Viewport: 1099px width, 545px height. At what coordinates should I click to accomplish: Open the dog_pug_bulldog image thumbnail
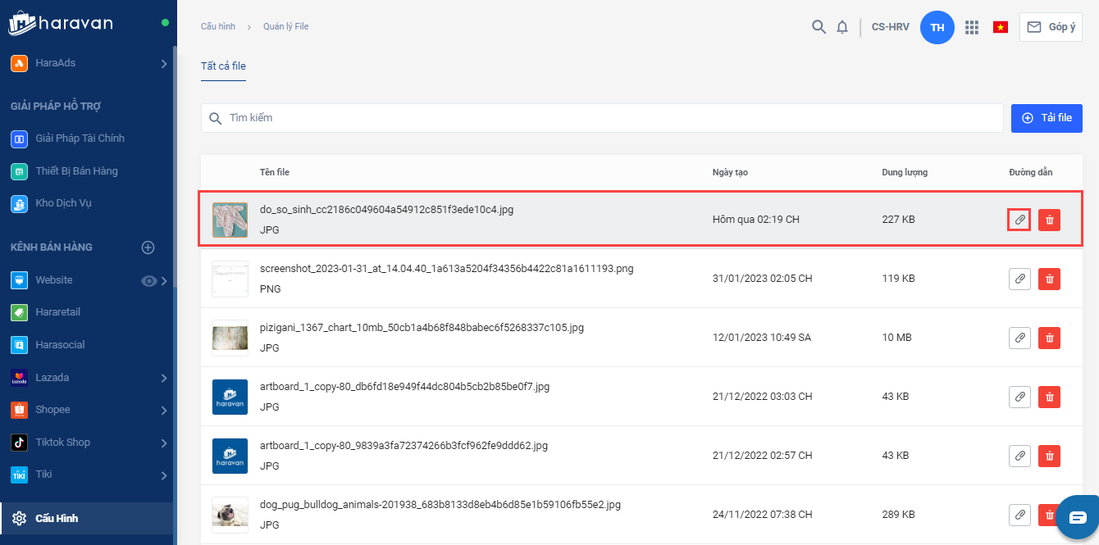tap(230, 514)
